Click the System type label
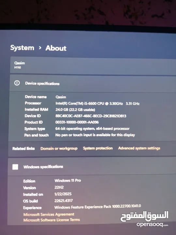Image resolution: width=176 pixels, height=235 pixels. click(x=35, y=129)
